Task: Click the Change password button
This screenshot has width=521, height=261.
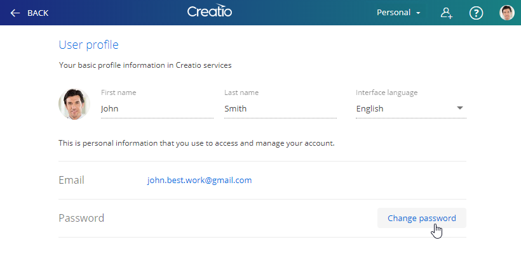Action: point(422,218)
